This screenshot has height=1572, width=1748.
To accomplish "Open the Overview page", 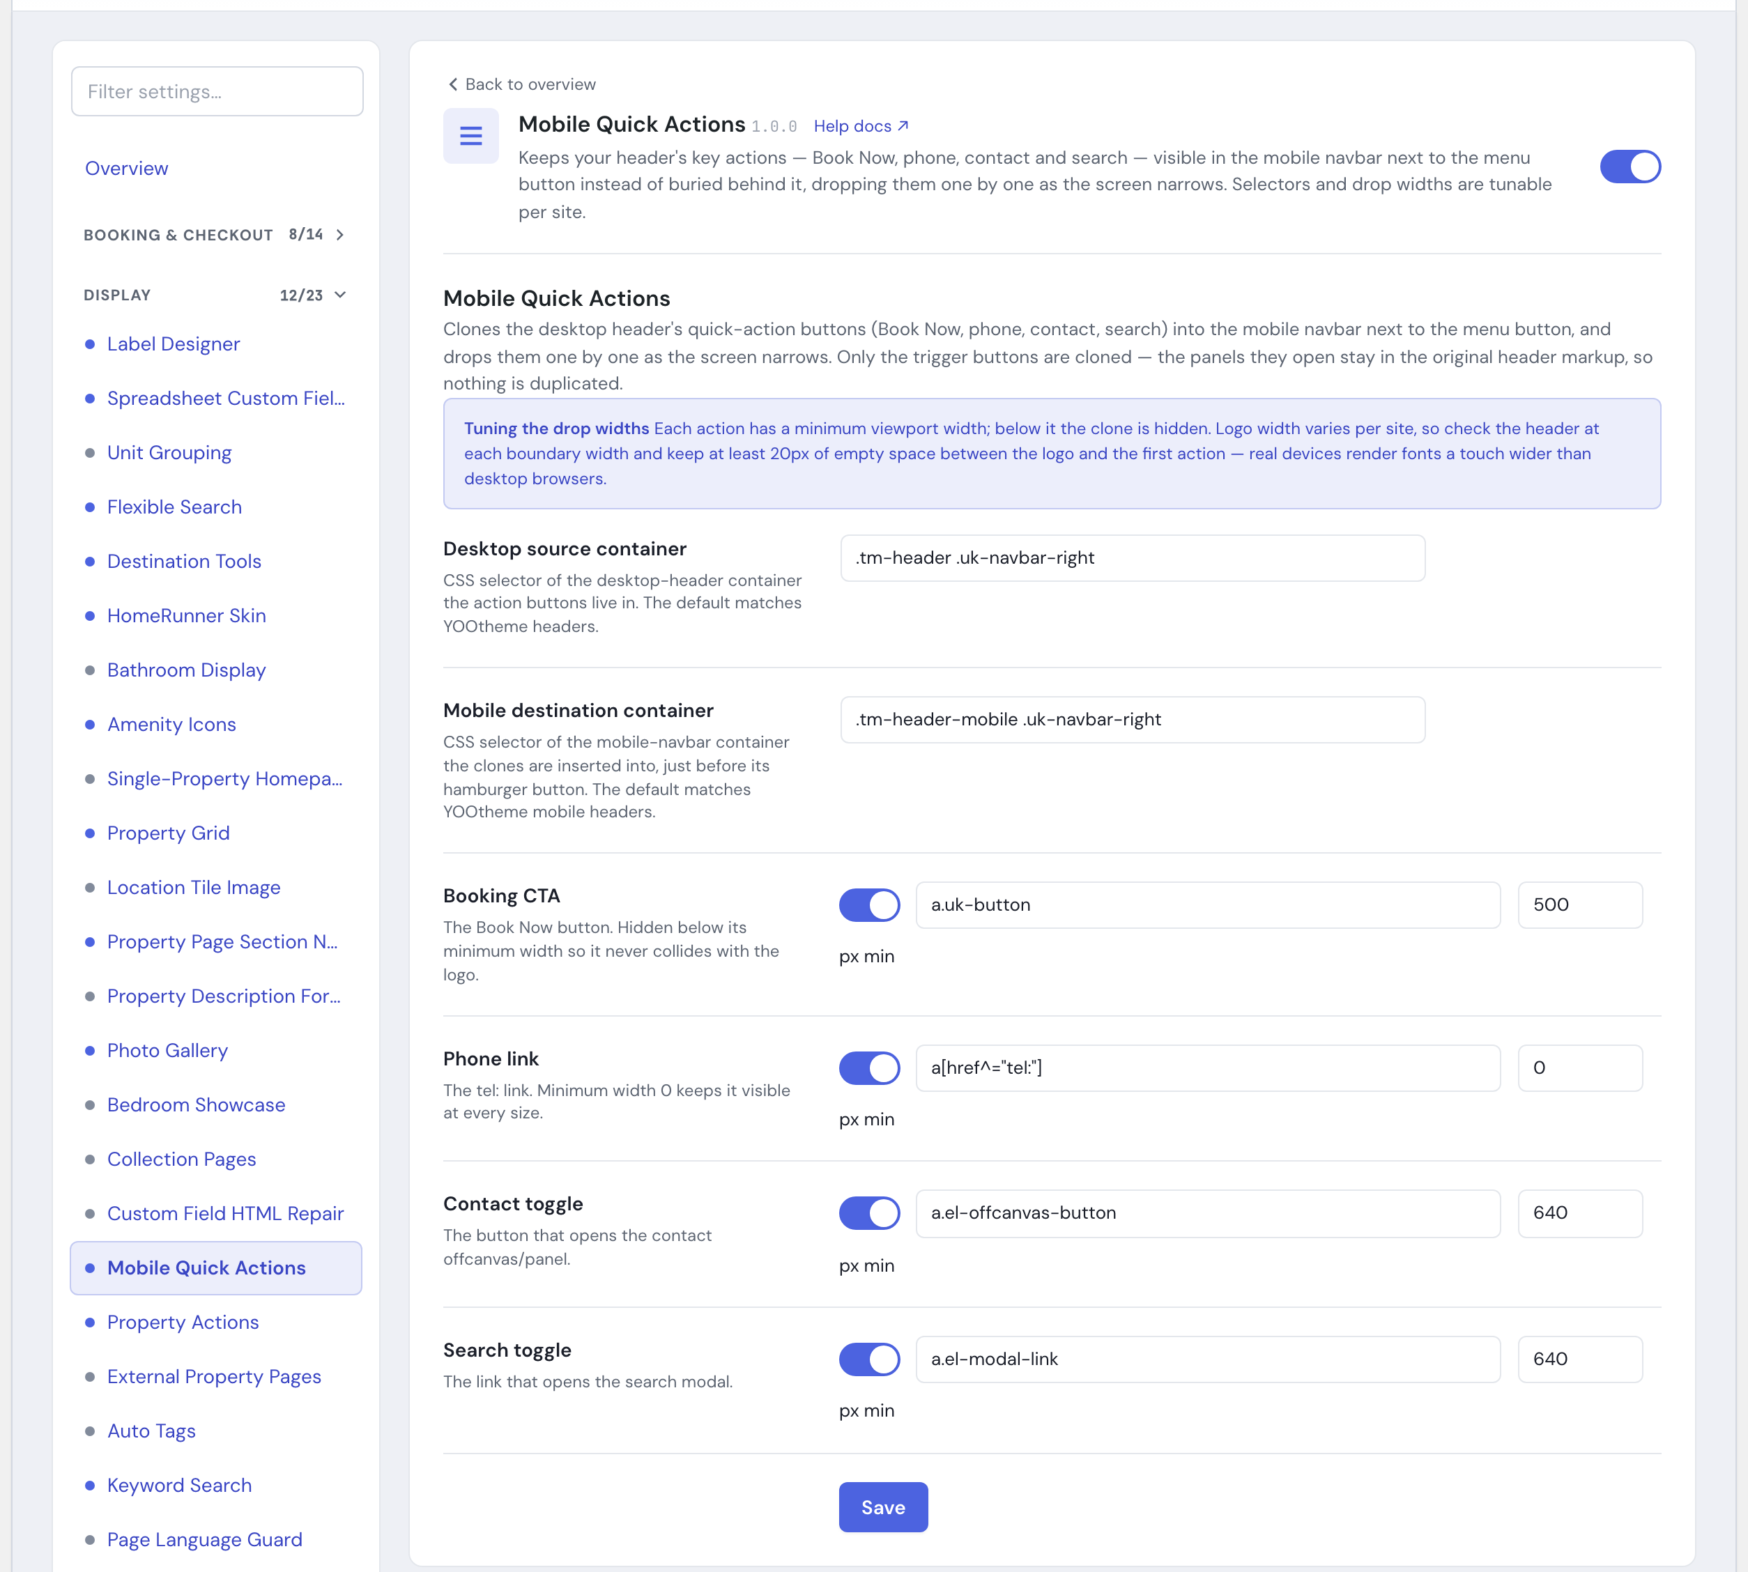I will pos(127,169).
